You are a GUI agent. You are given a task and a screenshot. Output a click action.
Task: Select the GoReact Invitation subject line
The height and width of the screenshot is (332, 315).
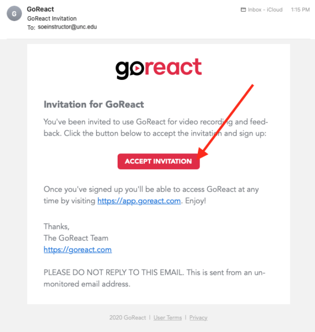(51, 18)
